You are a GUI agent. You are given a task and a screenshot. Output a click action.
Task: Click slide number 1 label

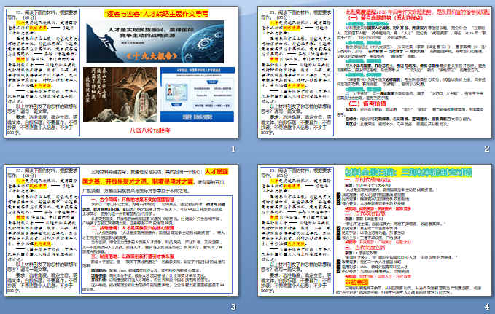point(233,149)
